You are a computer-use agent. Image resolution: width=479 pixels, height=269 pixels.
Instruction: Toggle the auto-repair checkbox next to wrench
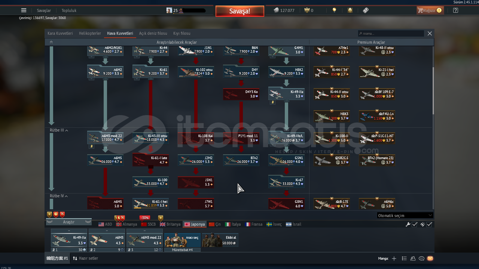click(x=415, y=224)
